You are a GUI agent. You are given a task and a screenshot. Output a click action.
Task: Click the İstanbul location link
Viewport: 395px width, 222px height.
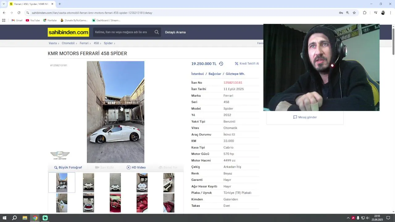pos(197,74)
